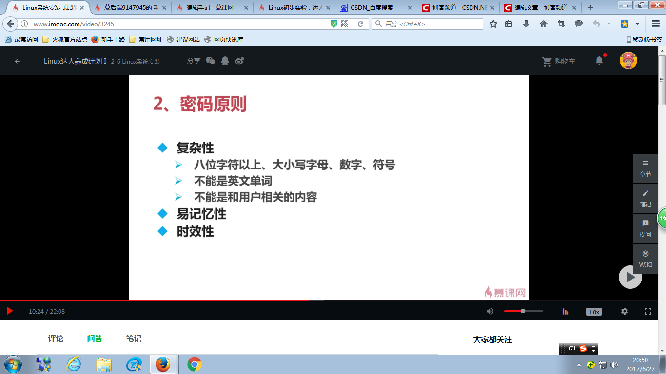The image size is (666, 374).
Task: Open the course WIKI panel
Action: (x=646, y=259)
